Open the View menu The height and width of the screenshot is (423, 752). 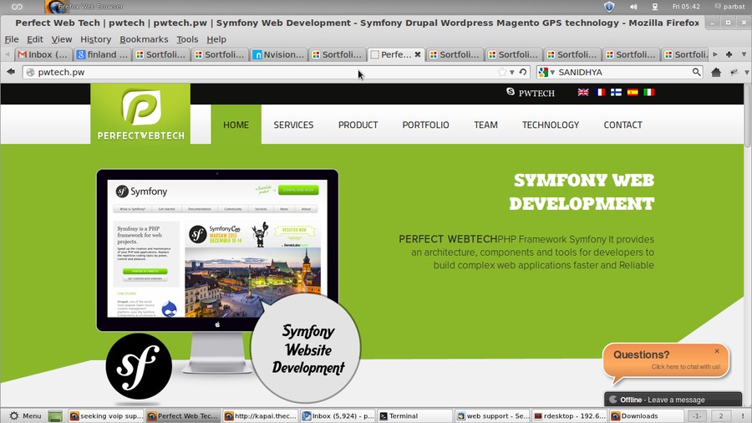tap(61, 39)
